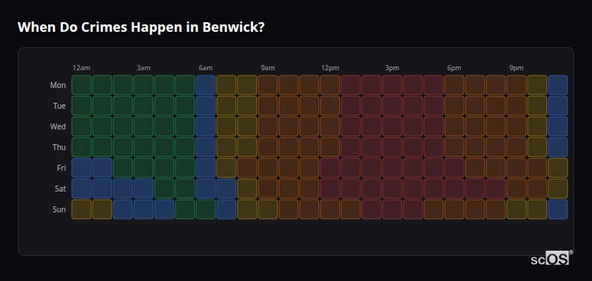592x281 pixels.
Task: Click the 3am column header
Action: (x=144, y=68)
